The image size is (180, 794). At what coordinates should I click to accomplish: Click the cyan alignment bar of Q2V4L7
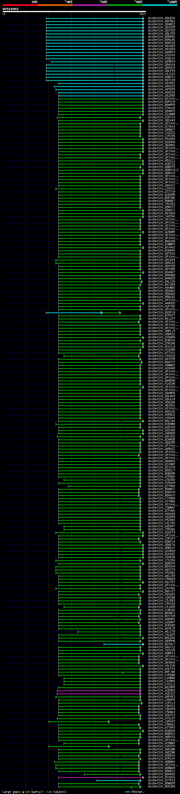coord(123,644)
